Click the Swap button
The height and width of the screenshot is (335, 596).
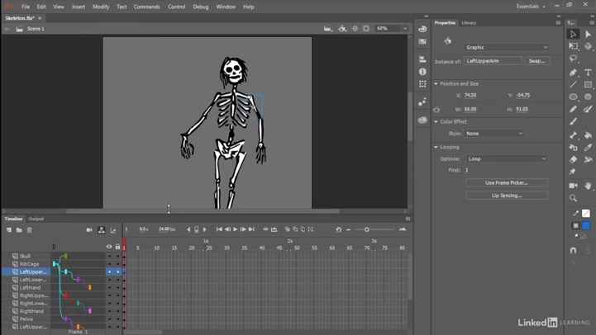coord(536,60)
